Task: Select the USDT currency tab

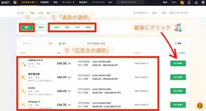Action: [x=57, y=27]
